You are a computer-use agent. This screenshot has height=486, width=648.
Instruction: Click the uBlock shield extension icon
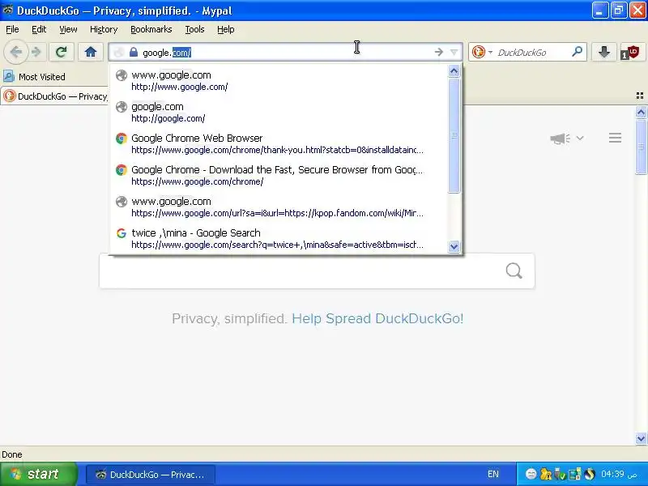(630, 53)
